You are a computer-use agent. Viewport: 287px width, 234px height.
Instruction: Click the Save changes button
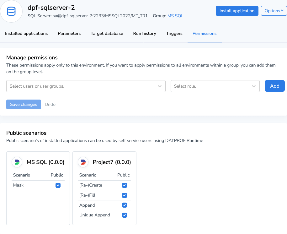24,104
